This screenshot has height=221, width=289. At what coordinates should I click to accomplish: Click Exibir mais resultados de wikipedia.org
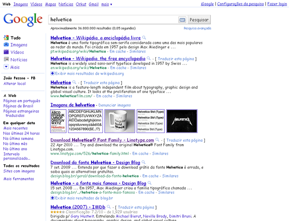pos(90,74)
